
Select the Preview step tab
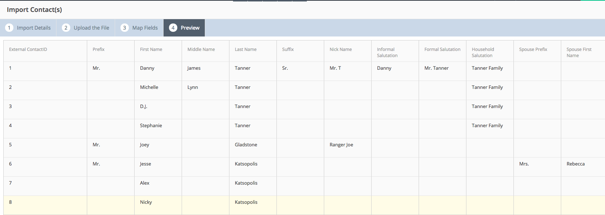pyautogui.click(x=184, y=28)
